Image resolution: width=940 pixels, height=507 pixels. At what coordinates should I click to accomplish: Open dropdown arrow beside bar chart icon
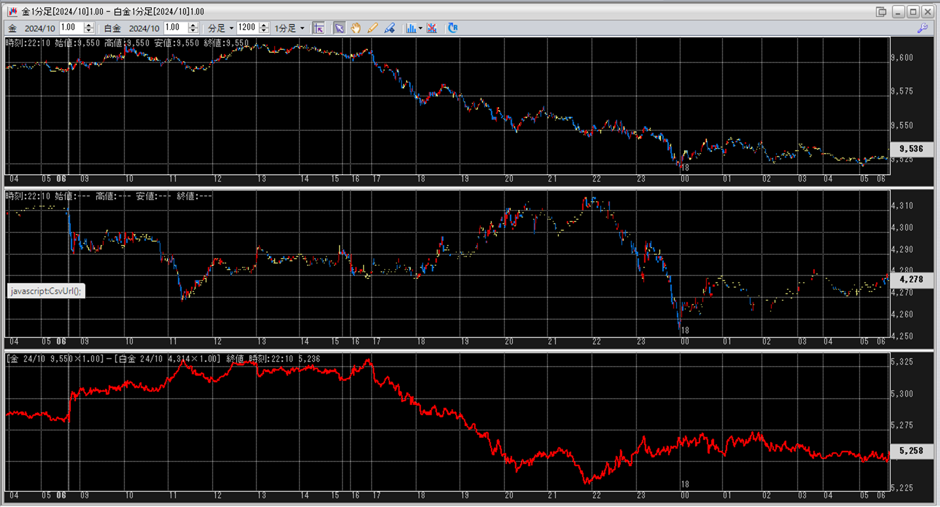coord(420,28)
